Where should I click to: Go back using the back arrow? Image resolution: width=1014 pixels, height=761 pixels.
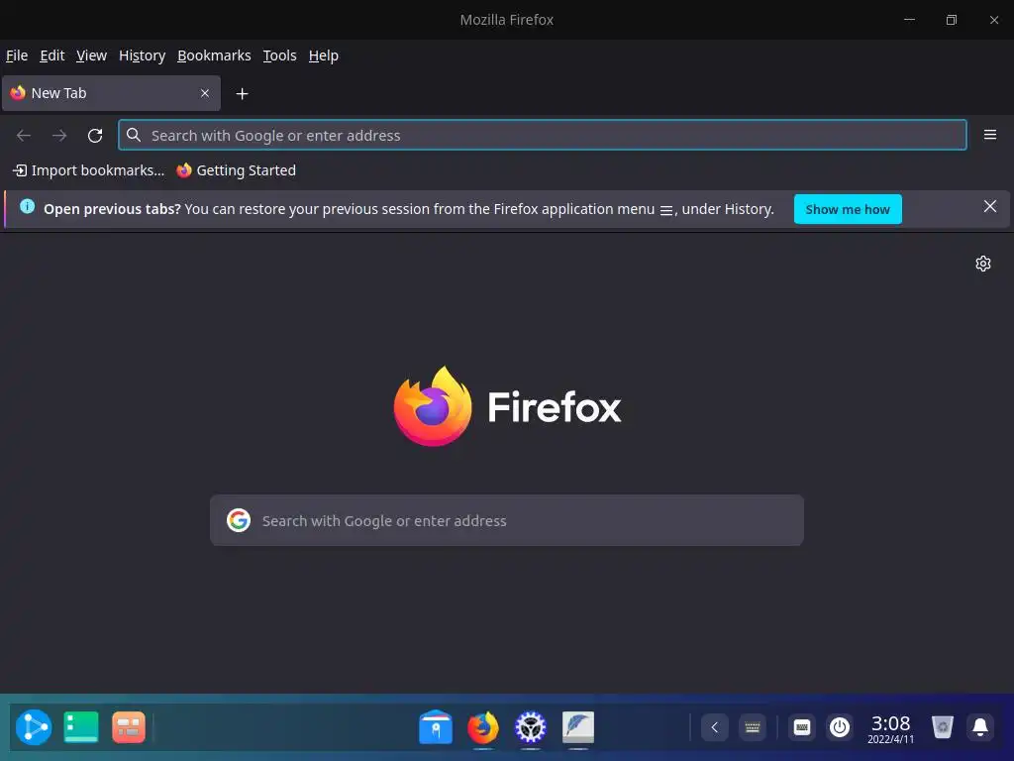(24, 135)
